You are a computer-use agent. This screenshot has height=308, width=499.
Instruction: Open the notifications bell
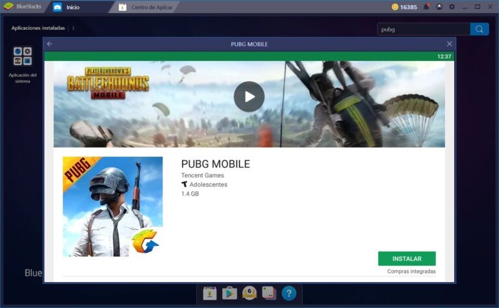point(426,6)
